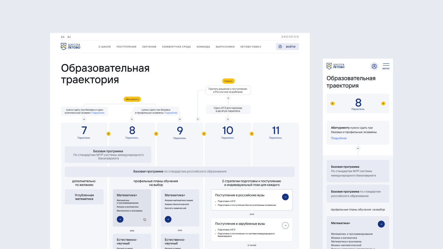Click yellow arrow between parallels 9 and 10
443x249 pixels.
204,134
